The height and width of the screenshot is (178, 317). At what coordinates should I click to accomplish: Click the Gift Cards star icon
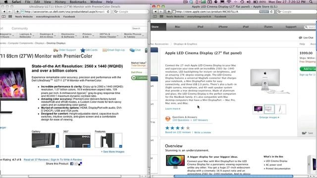(x=83, y=50)
